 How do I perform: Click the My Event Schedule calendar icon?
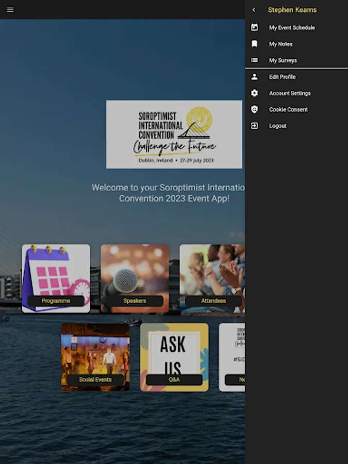pyautogui.click(x=254, y=27)
